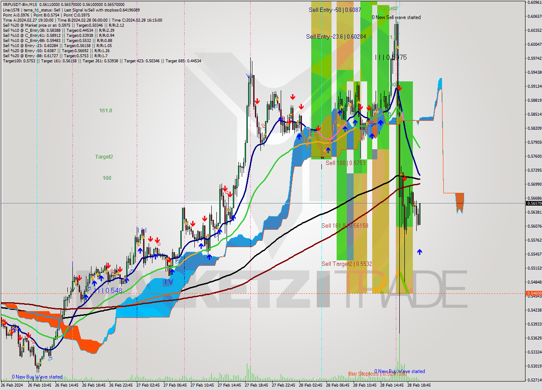Select the 'Sell Entry -23.6 | 0.60284' label

coord(336,37)
